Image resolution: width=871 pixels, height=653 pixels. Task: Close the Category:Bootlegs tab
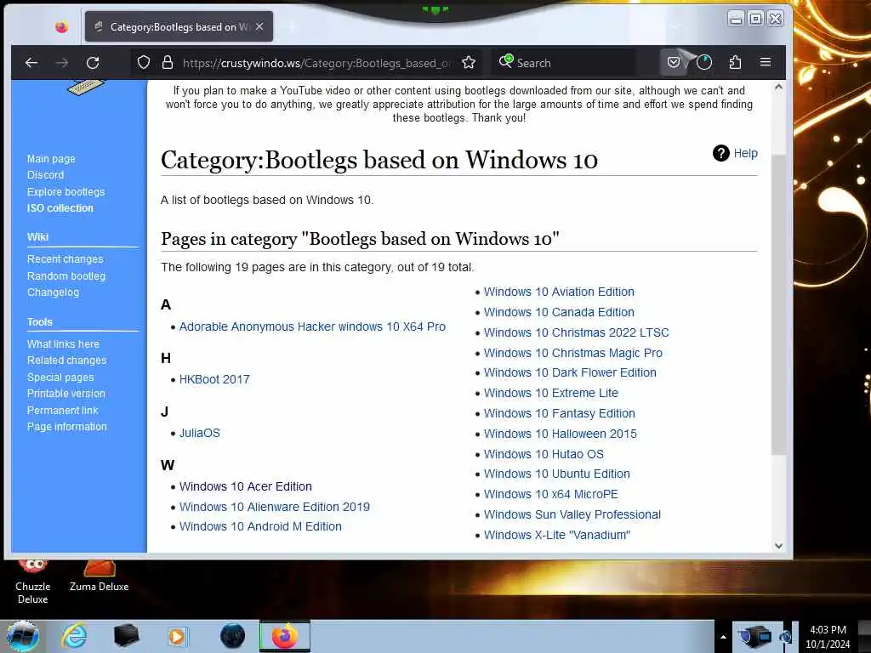coord(259,26)
